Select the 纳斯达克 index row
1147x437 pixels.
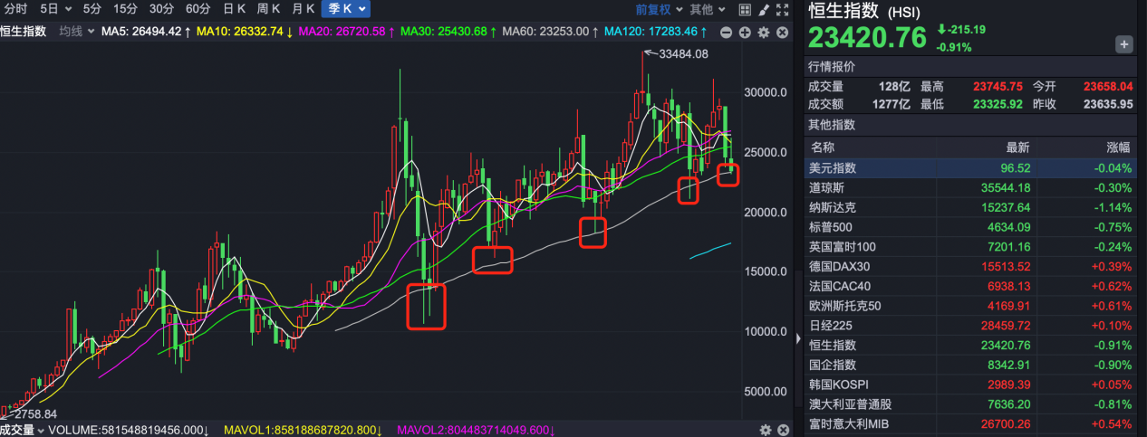(970, 207)
